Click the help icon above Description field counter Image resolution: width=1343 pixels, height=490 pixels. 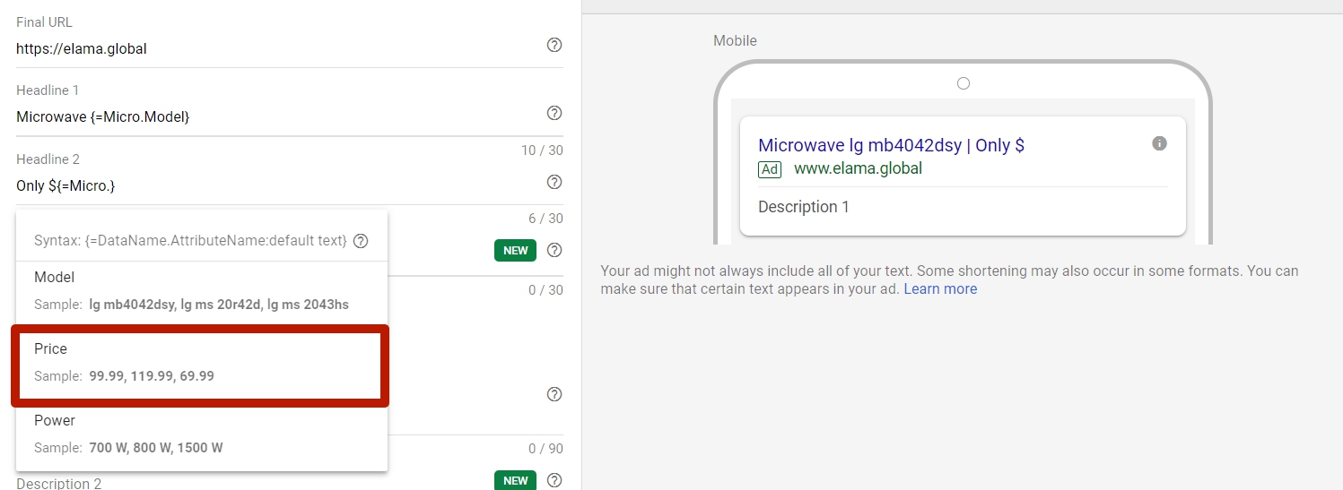[x=554, y=394]
